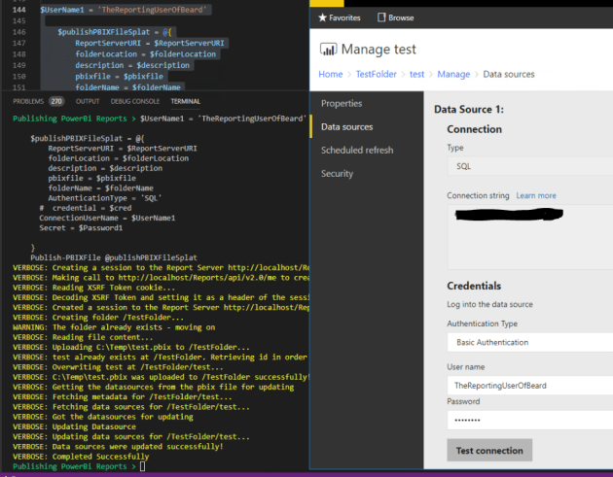Click 'Uploading C:\Temp\test.pbix' terminal line

click(131, 348)
